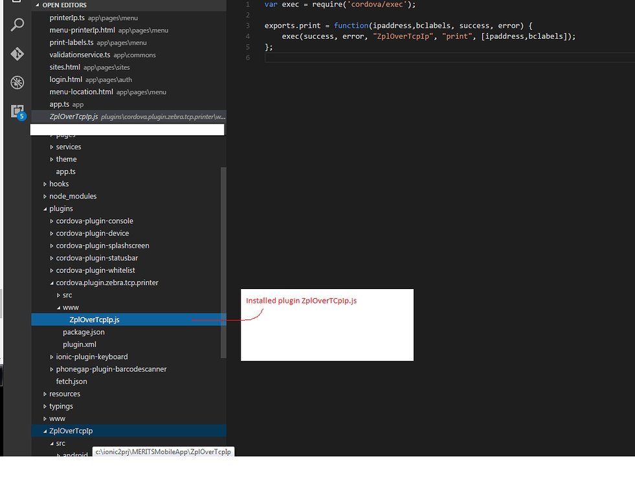Click inside the white rename input box

(128, 129)
